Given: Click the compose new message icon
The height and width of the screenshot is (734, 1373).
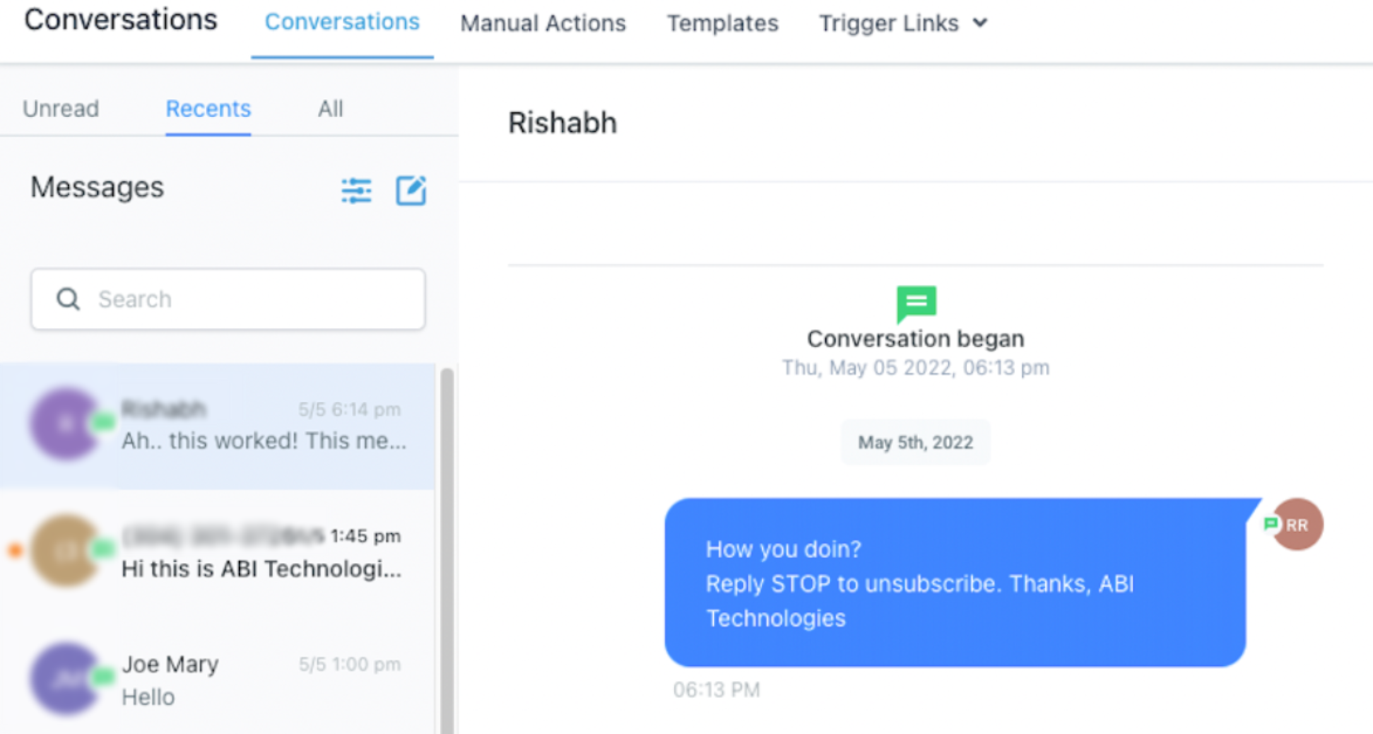Looking at the screenshot, I should click(x=411, y=190).
